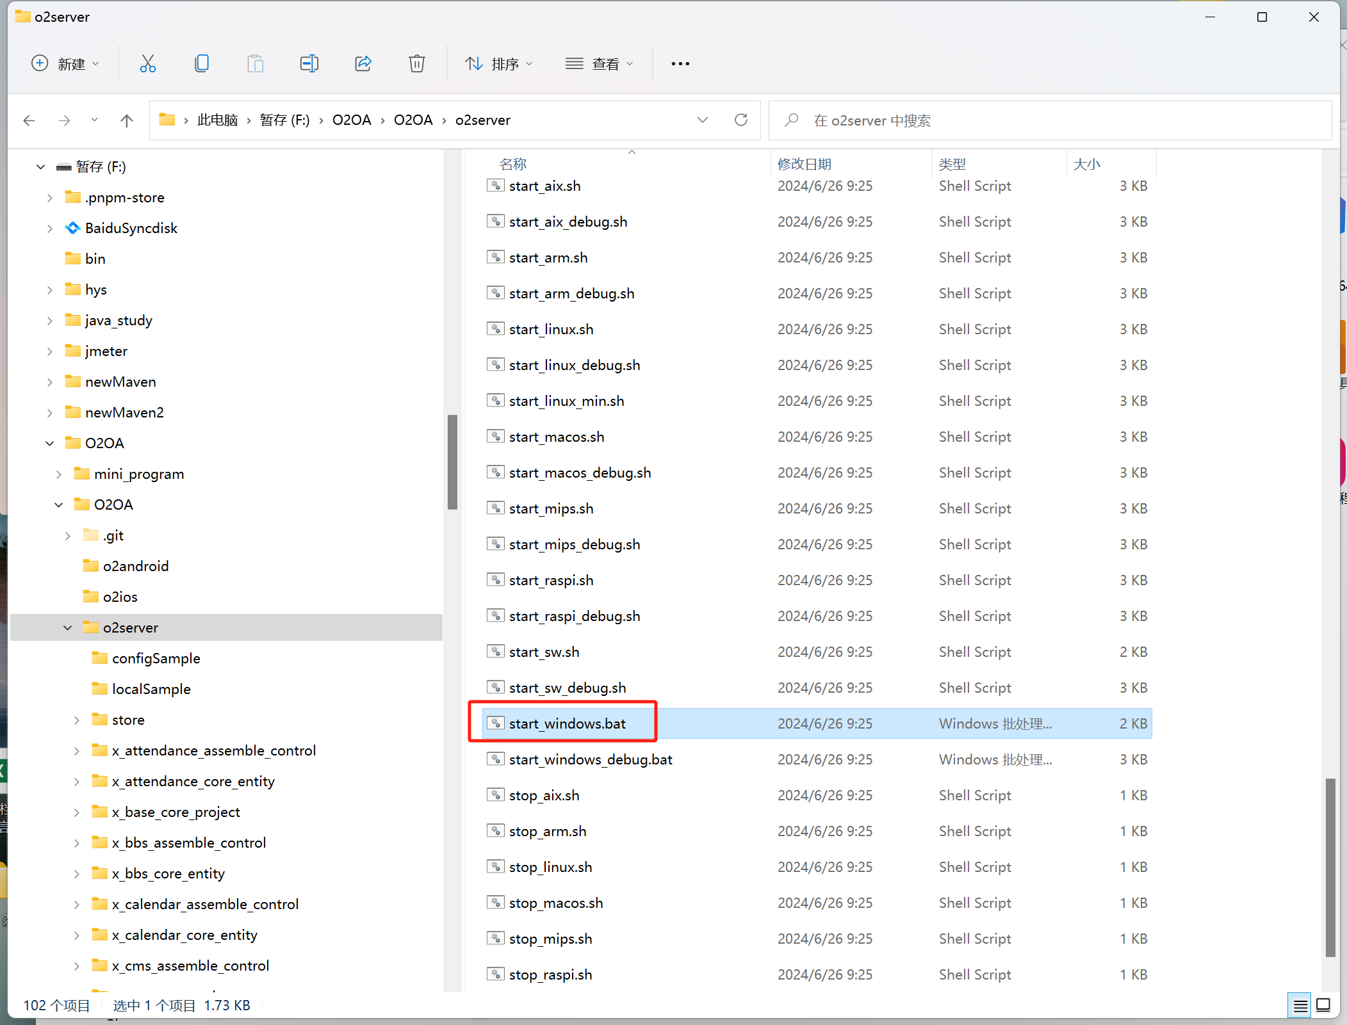Viewport: 1347px width, 1025px height.
Task: Select start_windows_debug.bat file
Action: [x=590, y=759]
